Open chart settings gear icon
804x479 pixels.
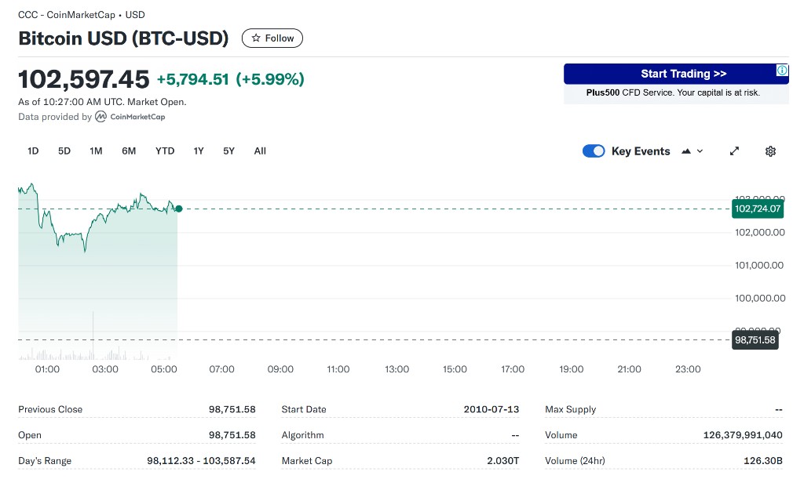point(770,151)
